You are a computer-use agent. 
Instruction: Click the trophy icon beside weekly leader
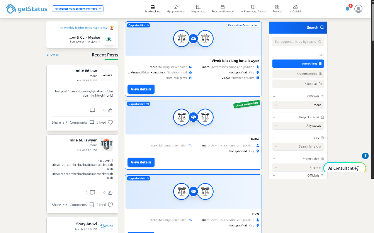pos(112,28)
